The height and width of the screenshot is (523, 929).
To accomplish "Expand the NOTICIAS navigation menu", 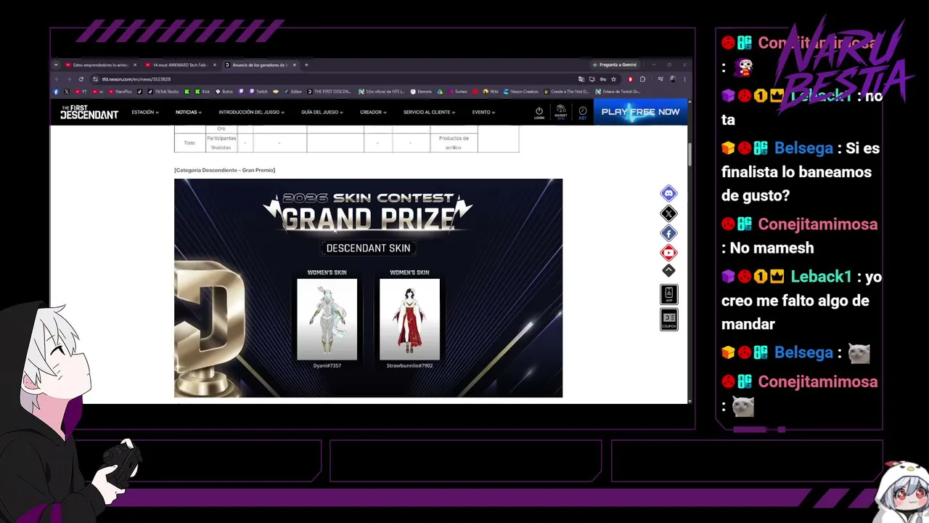I will coord(189,113).
